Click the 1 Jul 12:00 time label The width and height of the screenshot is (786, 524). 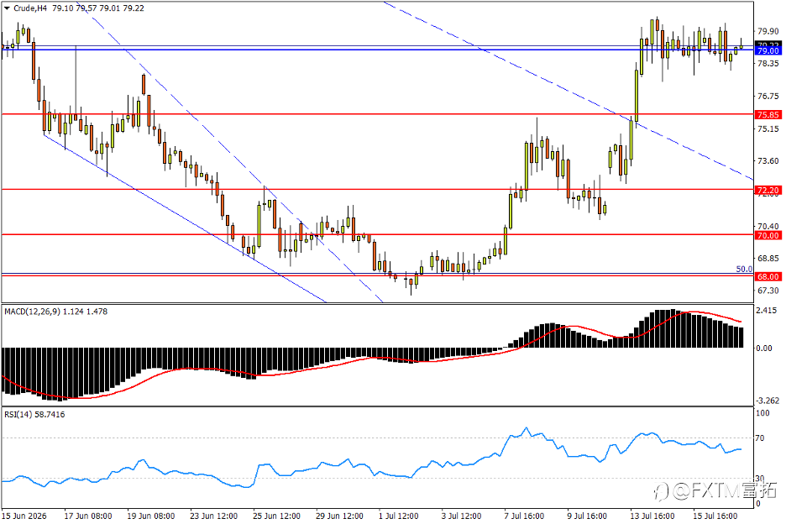click(x=399, y=516)
